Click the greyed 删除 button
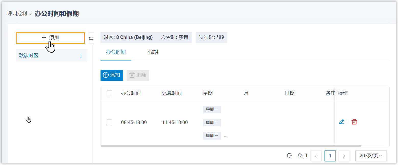398x165 pixels. pyautogui.click(x=138, y=75)
